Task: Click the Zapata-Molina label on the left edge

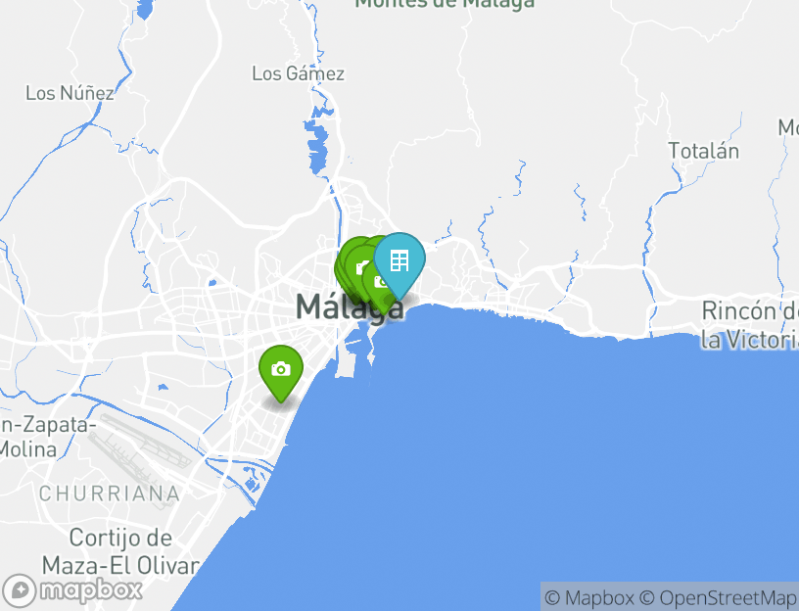Action: 46,438
